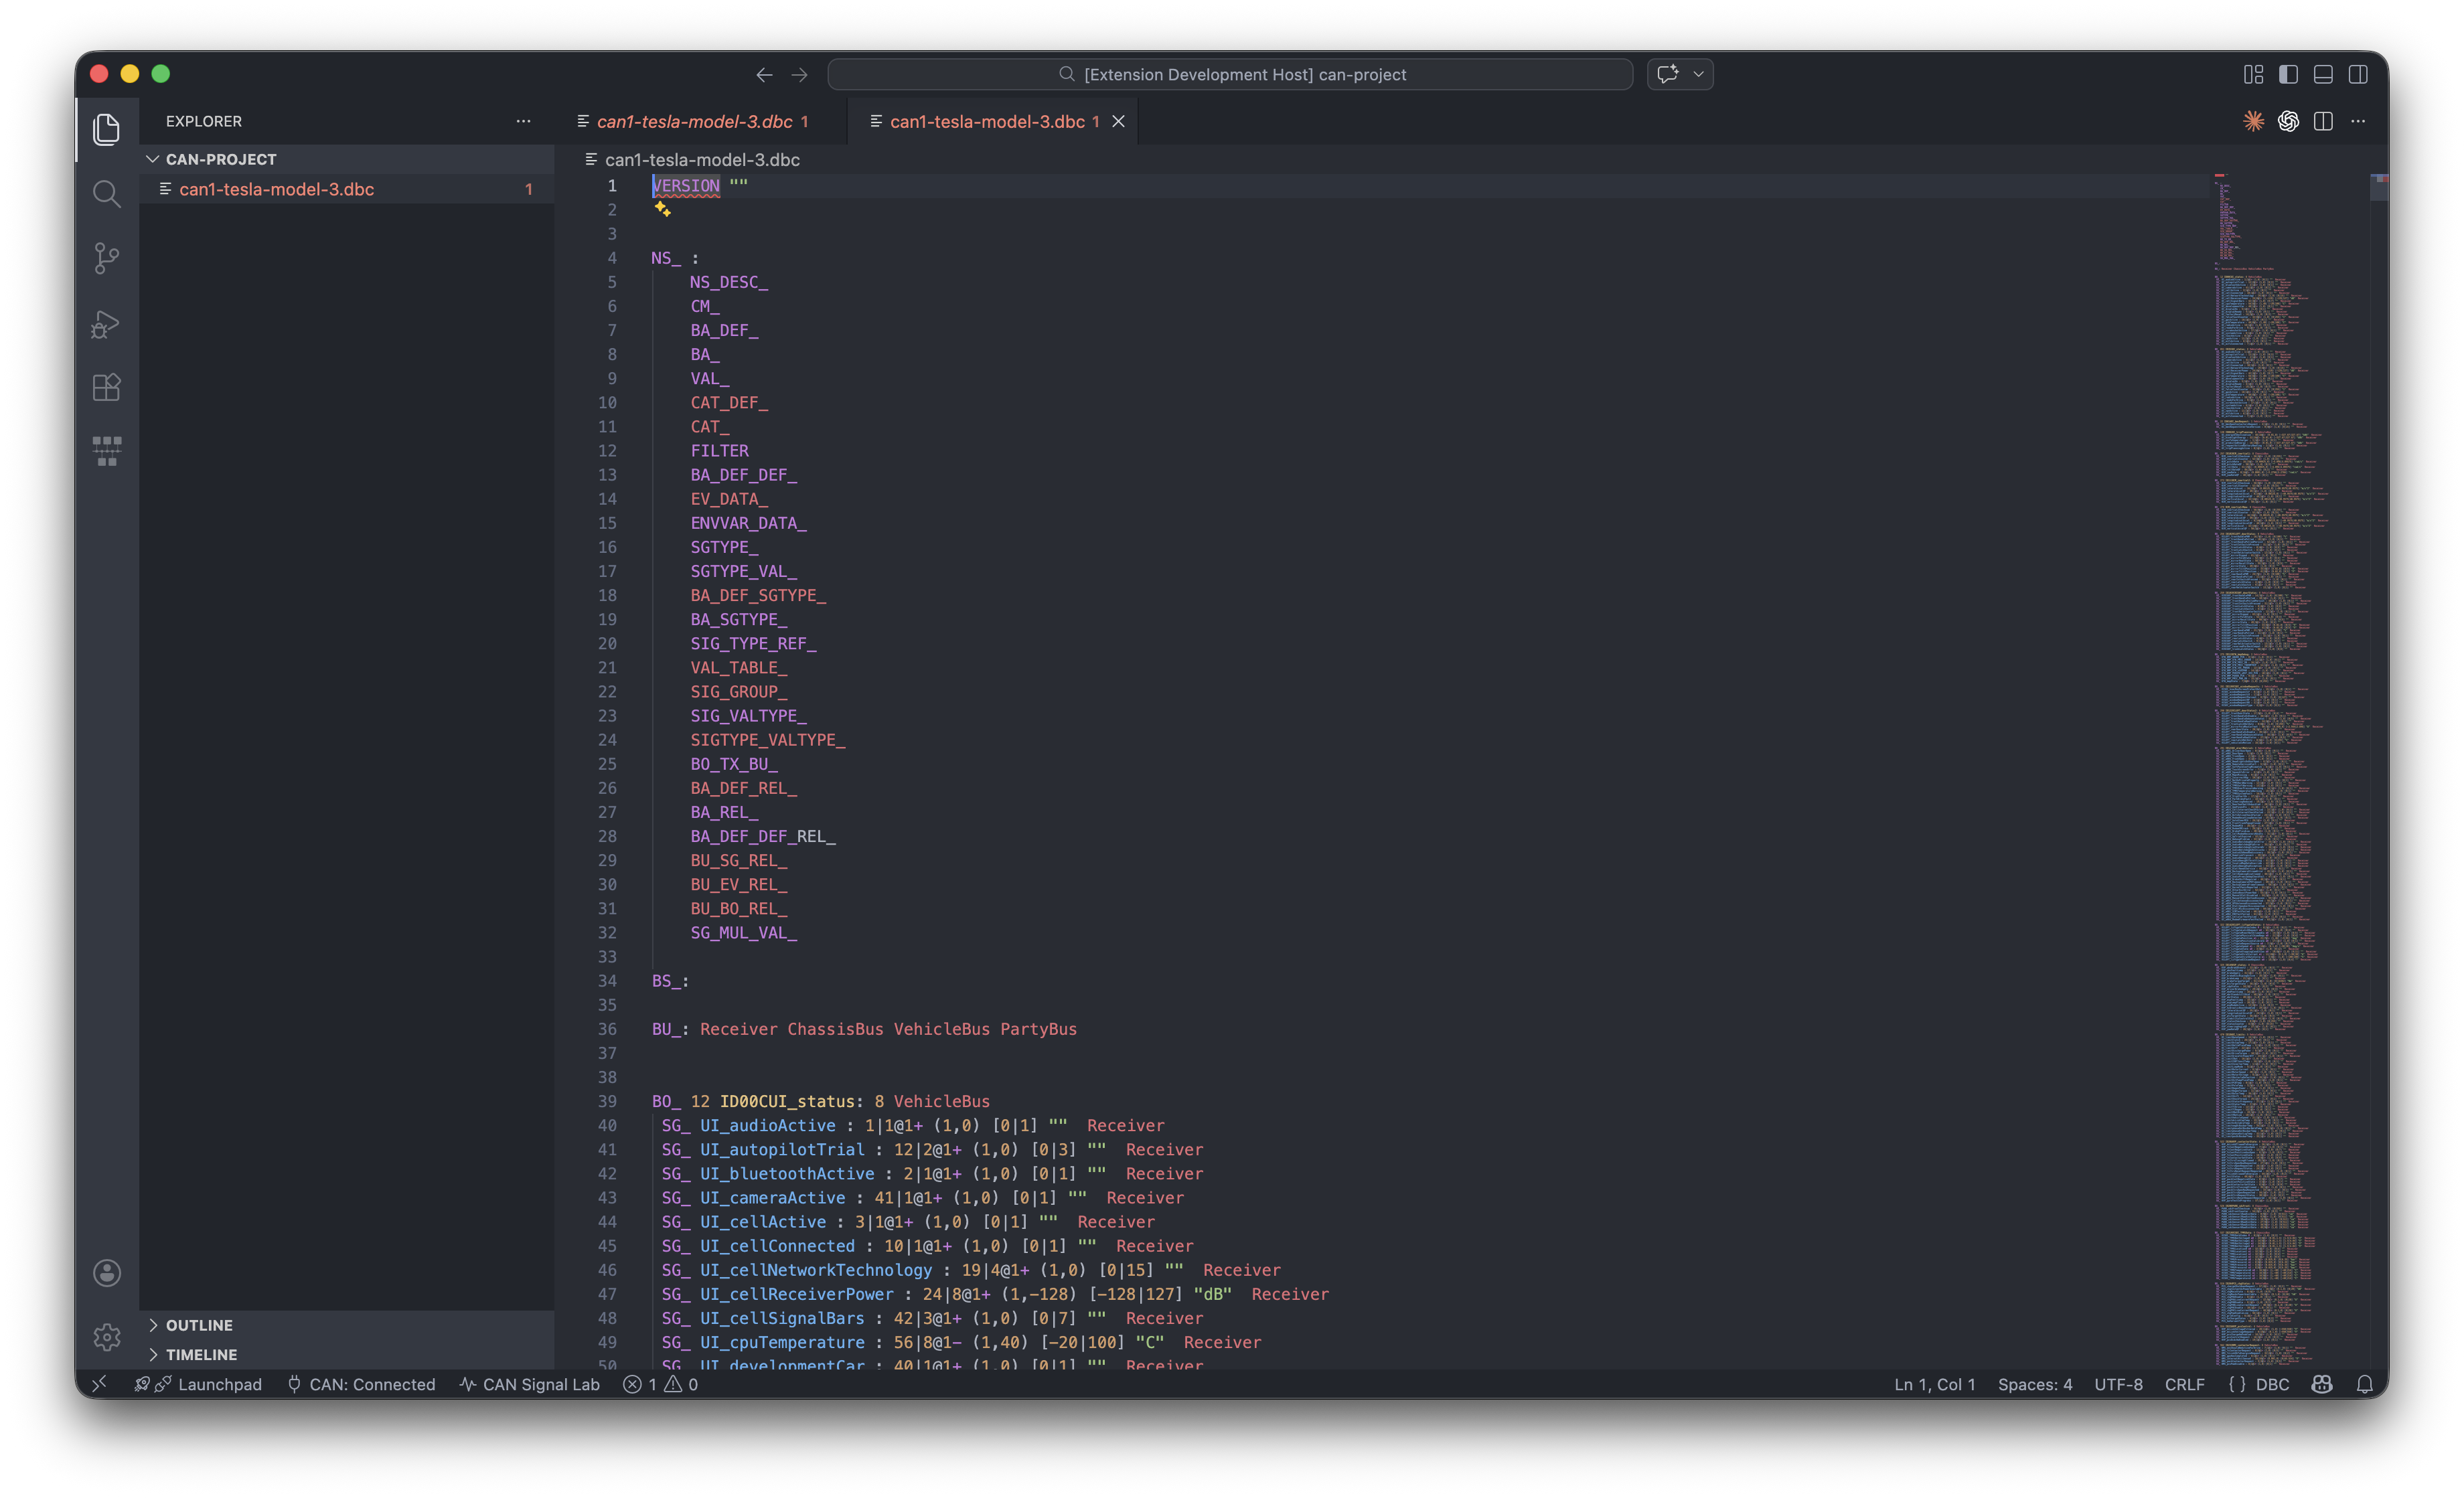This screenshot has height=1498, width=2464.
Task: Open CAN Signal Lab from status bar
Action: (x=530, y=1384)
